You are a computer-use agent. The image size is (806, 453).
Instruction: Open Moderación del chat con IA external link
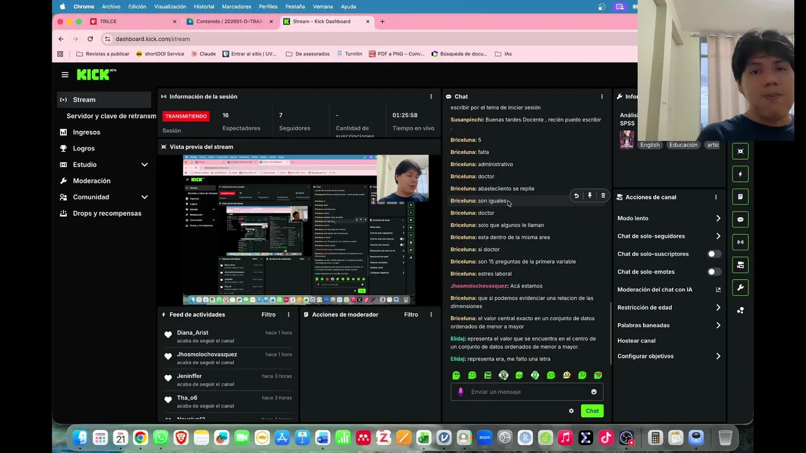(x=718, y=289)
